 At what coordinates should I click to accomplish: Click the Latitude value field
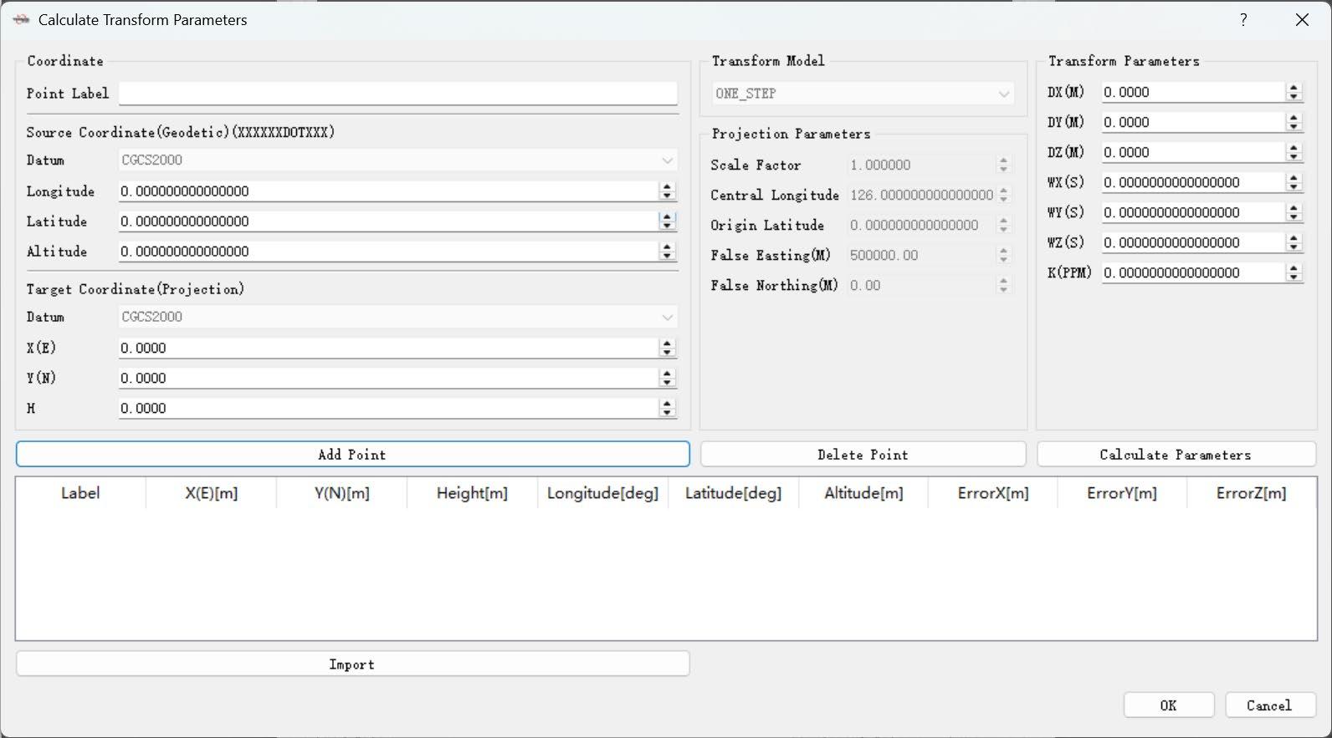(x=388, y=221)
